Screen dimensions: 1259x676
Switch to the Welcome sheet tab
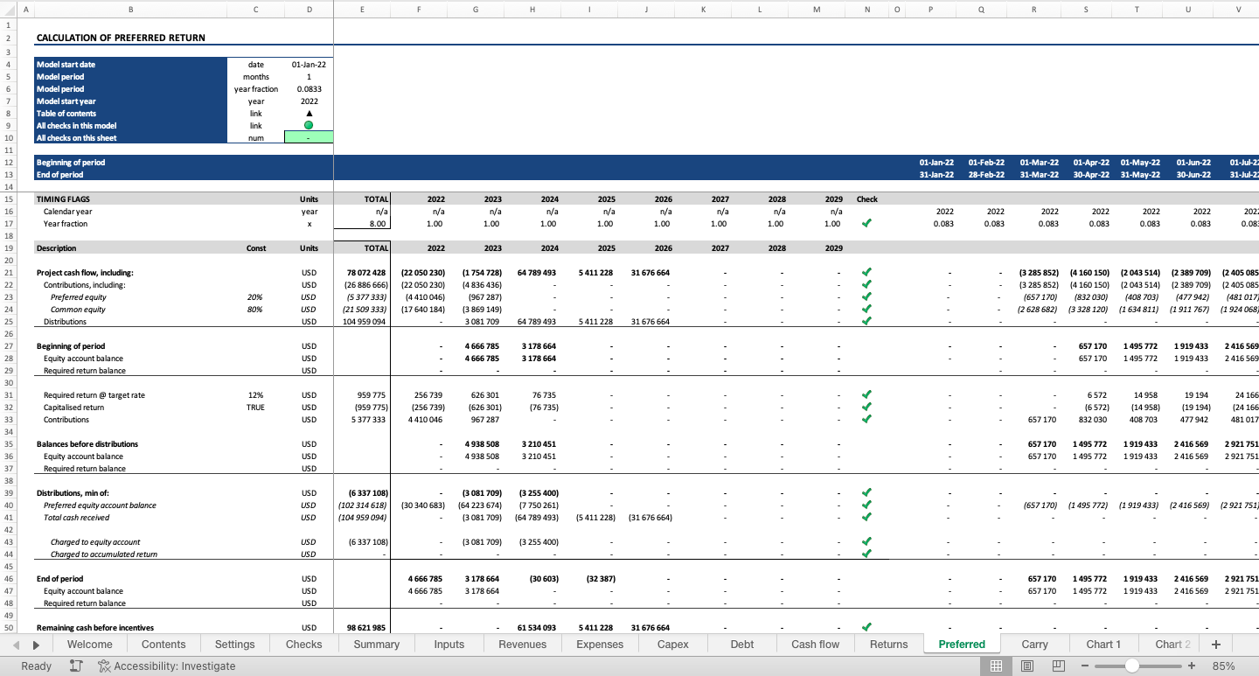point(90,645)
